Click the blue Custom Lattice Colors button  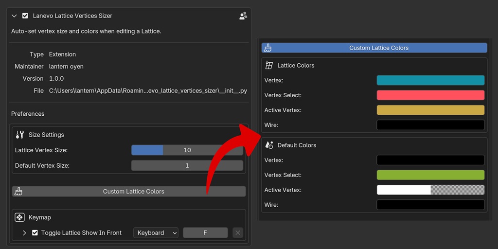coord(374,48)
